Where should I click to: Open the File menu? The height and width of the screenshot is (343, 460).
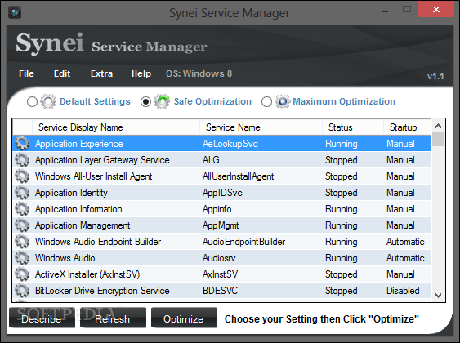(26, 73)
